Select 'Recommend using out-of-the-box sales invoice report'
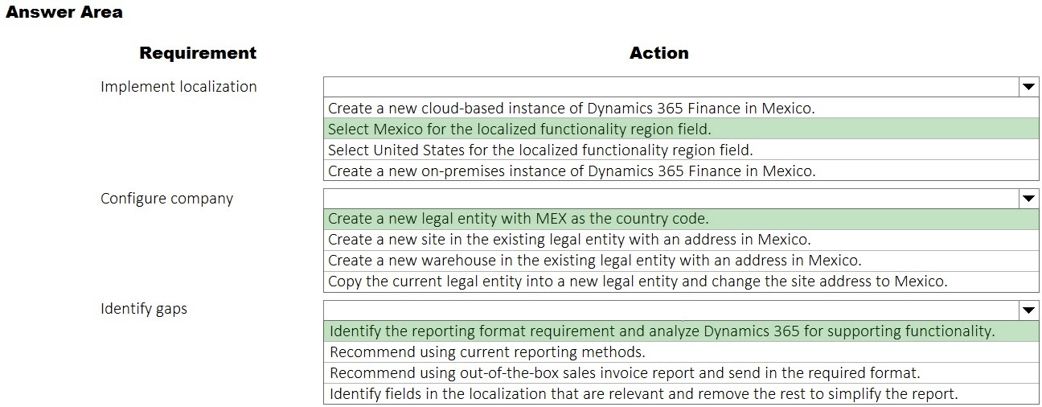Screen dimensions: 1042x407 click(x=681, y=372)
